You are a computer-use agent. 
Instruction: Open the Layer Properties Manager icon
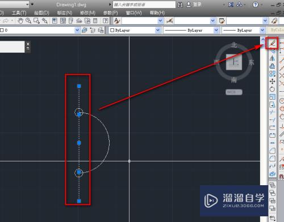pyautogui.click(x=85, y=30)
